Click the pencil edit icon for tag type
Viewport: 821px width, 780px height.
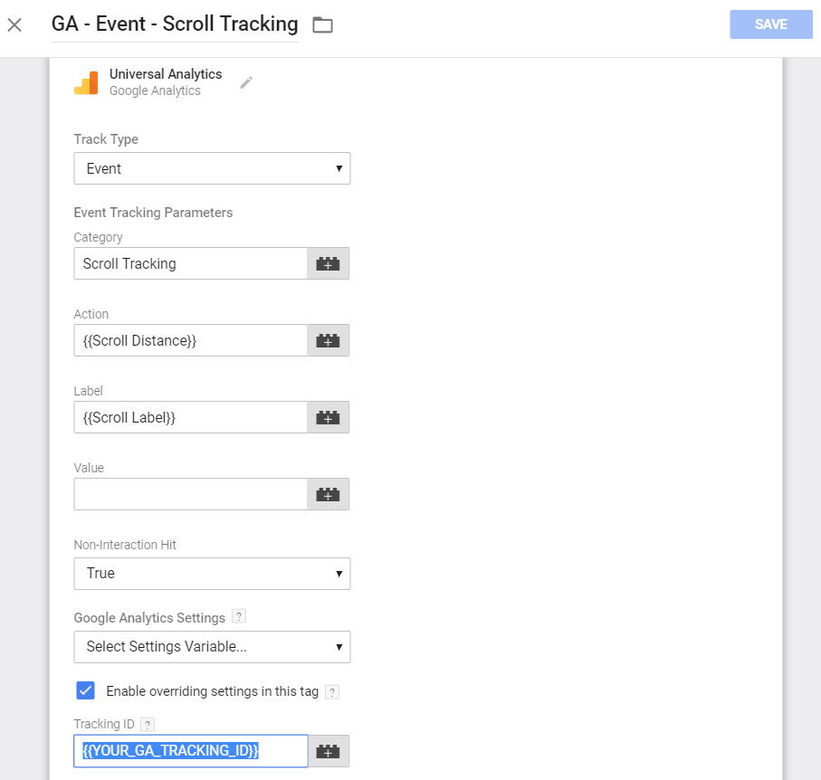click(x=246, y=82)
